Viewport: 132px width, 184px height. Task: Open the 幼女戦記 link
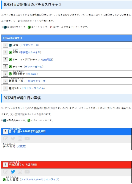point(47,60)
